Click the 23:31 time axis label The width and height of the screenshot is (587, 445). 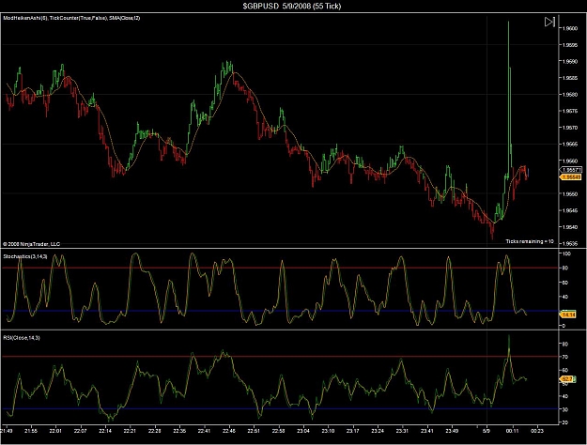(x=402, y=431)
